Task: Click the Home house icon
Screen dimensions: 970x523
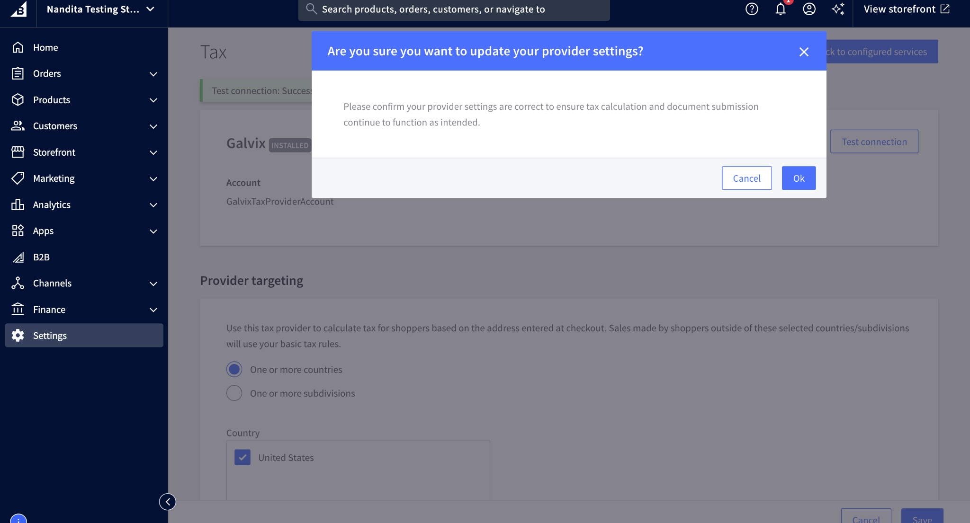Action: tap(18, 47)
